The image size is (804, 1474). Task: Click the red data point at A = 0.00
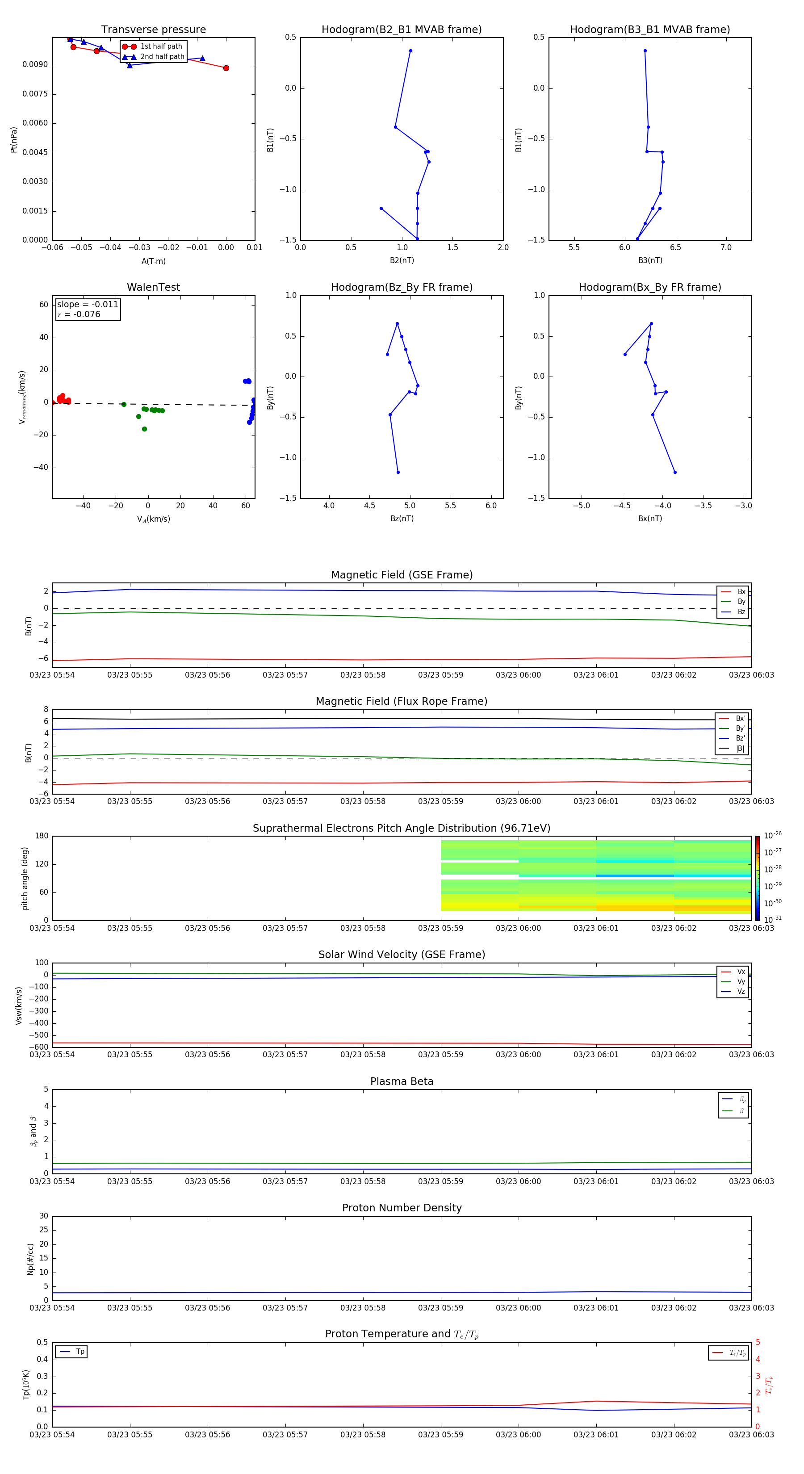click(x=226, y=68)
